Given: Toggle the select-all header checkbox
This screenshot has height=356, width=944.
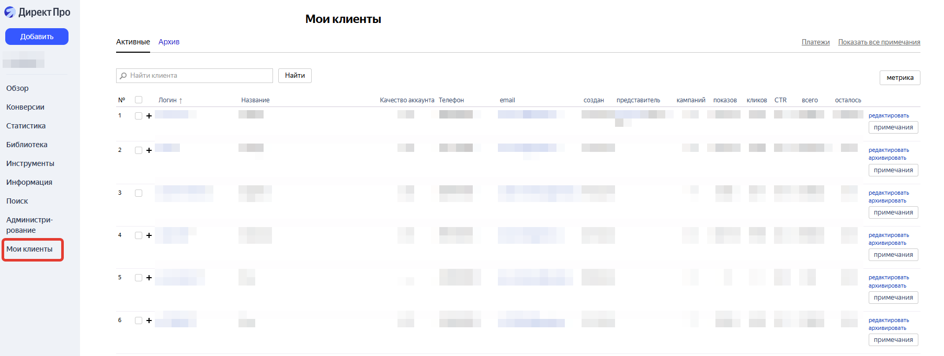Looking at the screenshot, I should pos(139,100).
